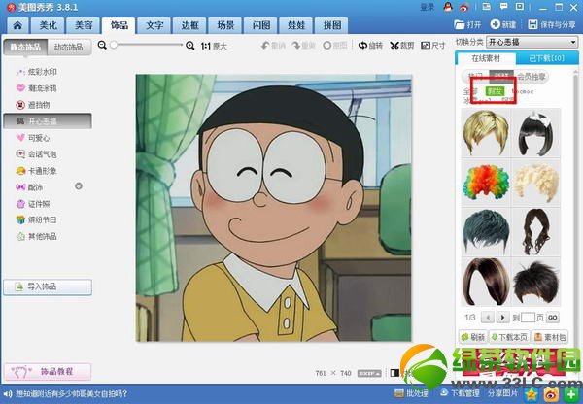This screenshot has width=583, height=404.
Task: Open the 边框 border tab
Action: pyautogui.click(x=189, y=24)
